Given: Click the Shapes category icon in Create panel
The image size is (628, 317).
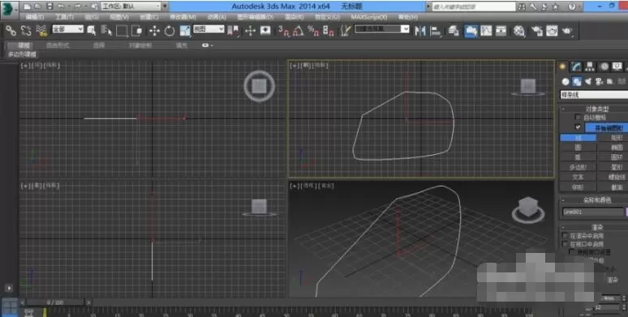Looking at the screenshot, I should pyautogui.click(x=577, y=81).
